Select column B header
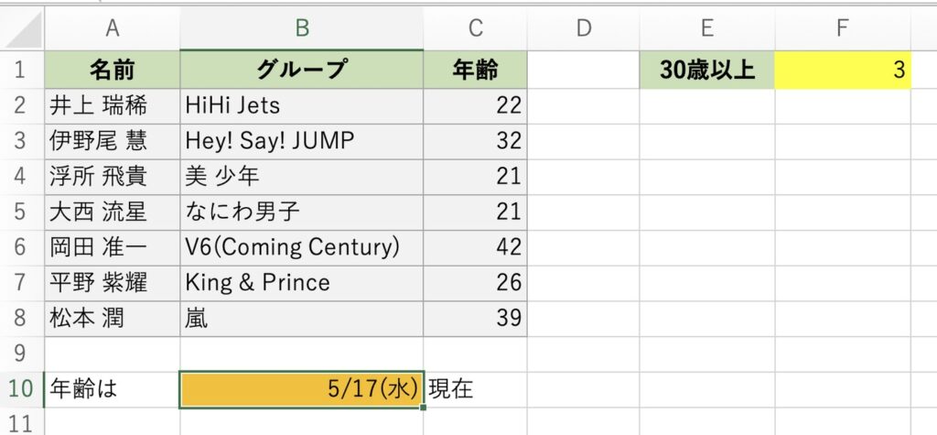This screenshot has height=435, width=937. pos(302,28)
